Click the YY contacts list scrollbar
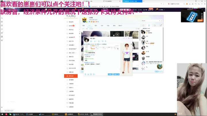This screenshot has width=207, height=116. click(163, 44)
